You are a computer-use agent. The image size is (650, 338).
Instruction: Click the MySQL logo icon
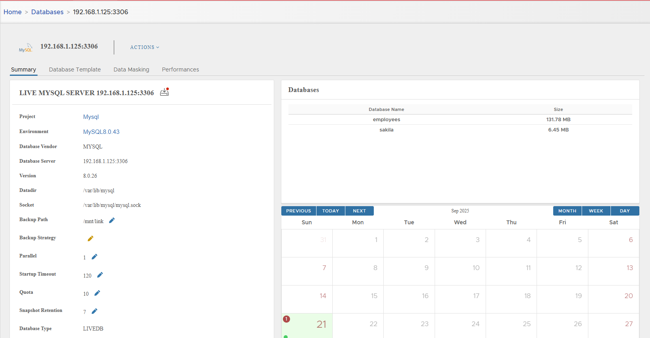[26, 48]
